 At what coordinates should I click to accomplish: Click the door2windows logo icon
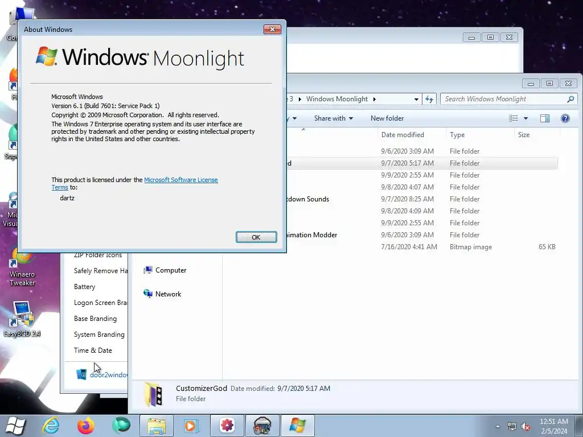point(81,374)
